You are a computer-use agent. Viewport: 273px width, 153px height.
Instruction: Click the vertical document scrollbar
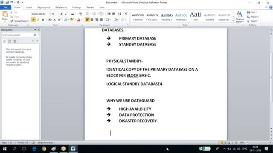point(271,77)
